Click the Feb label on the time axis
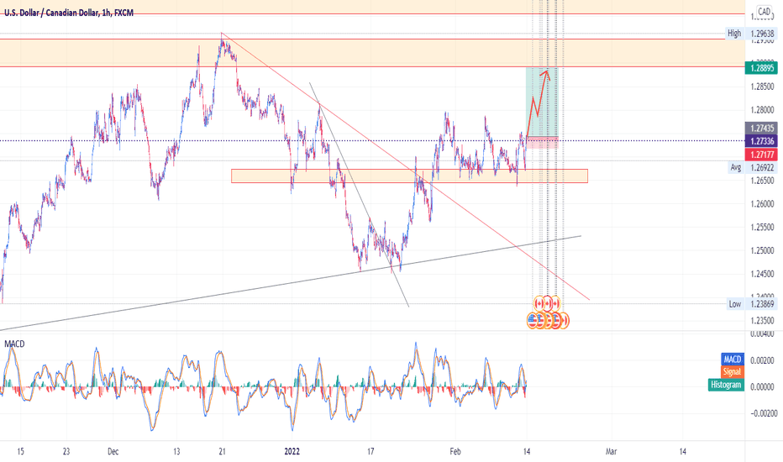 (455, 452)
